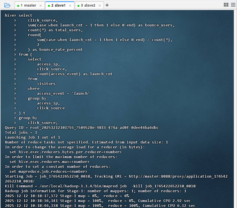Image resolution: width=237 pixels, height=208 pixels.
Task: Click 'set mapreduce.job.reduces=<number>' line
Action: point(48,172)
